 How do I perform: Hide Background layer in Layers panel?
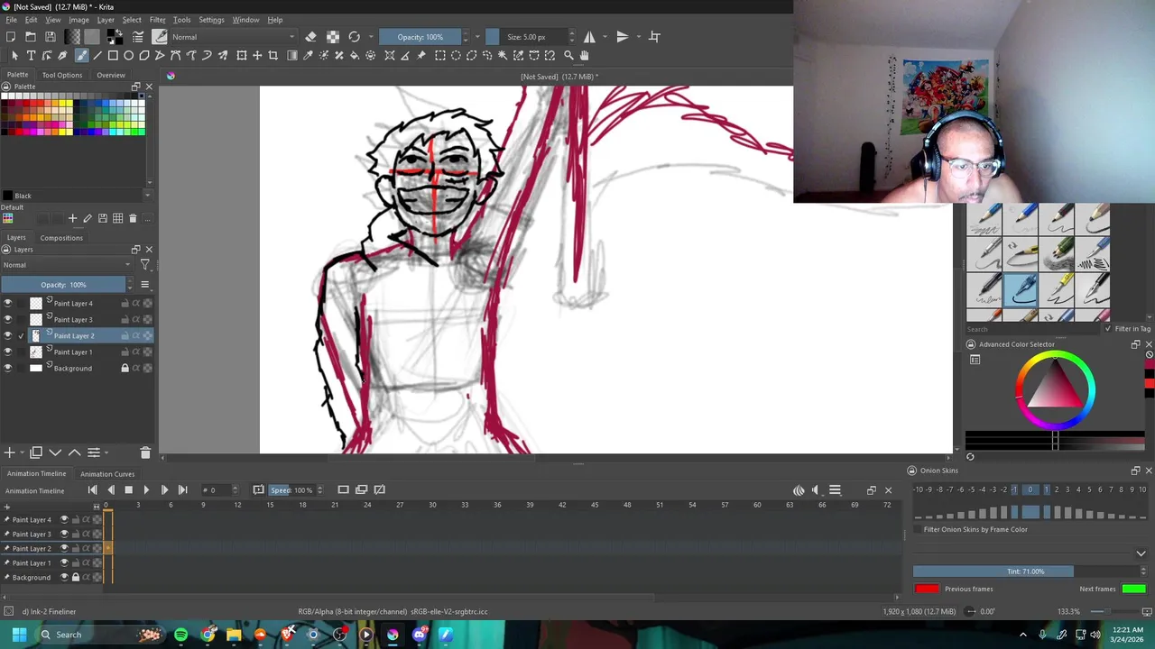tap(8, 369)
